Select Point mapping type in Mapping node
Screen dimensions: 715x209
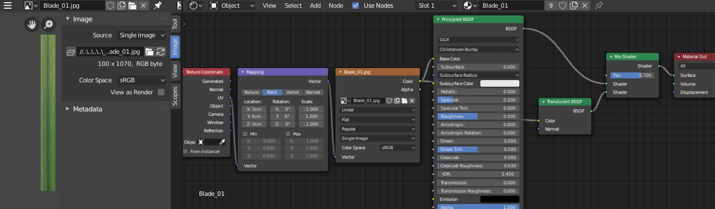coord(272,92)
